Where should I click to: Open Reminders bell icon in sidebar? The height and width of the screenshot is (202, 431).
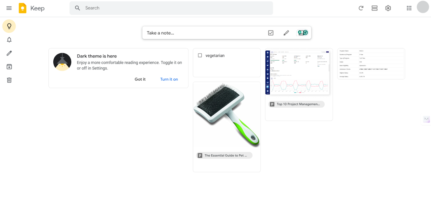(9, 40)
